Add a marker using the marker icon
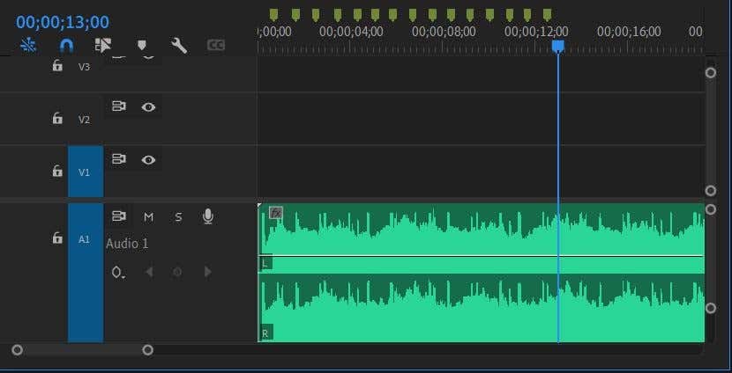Viewport: 732px width, 373px height. coord(142,45)
